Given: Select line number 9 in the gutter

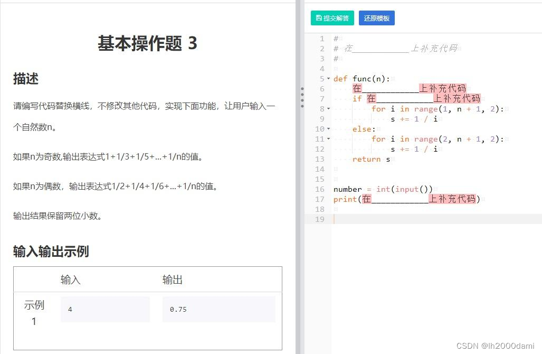Looking at the screenshot, I should 321,118.
